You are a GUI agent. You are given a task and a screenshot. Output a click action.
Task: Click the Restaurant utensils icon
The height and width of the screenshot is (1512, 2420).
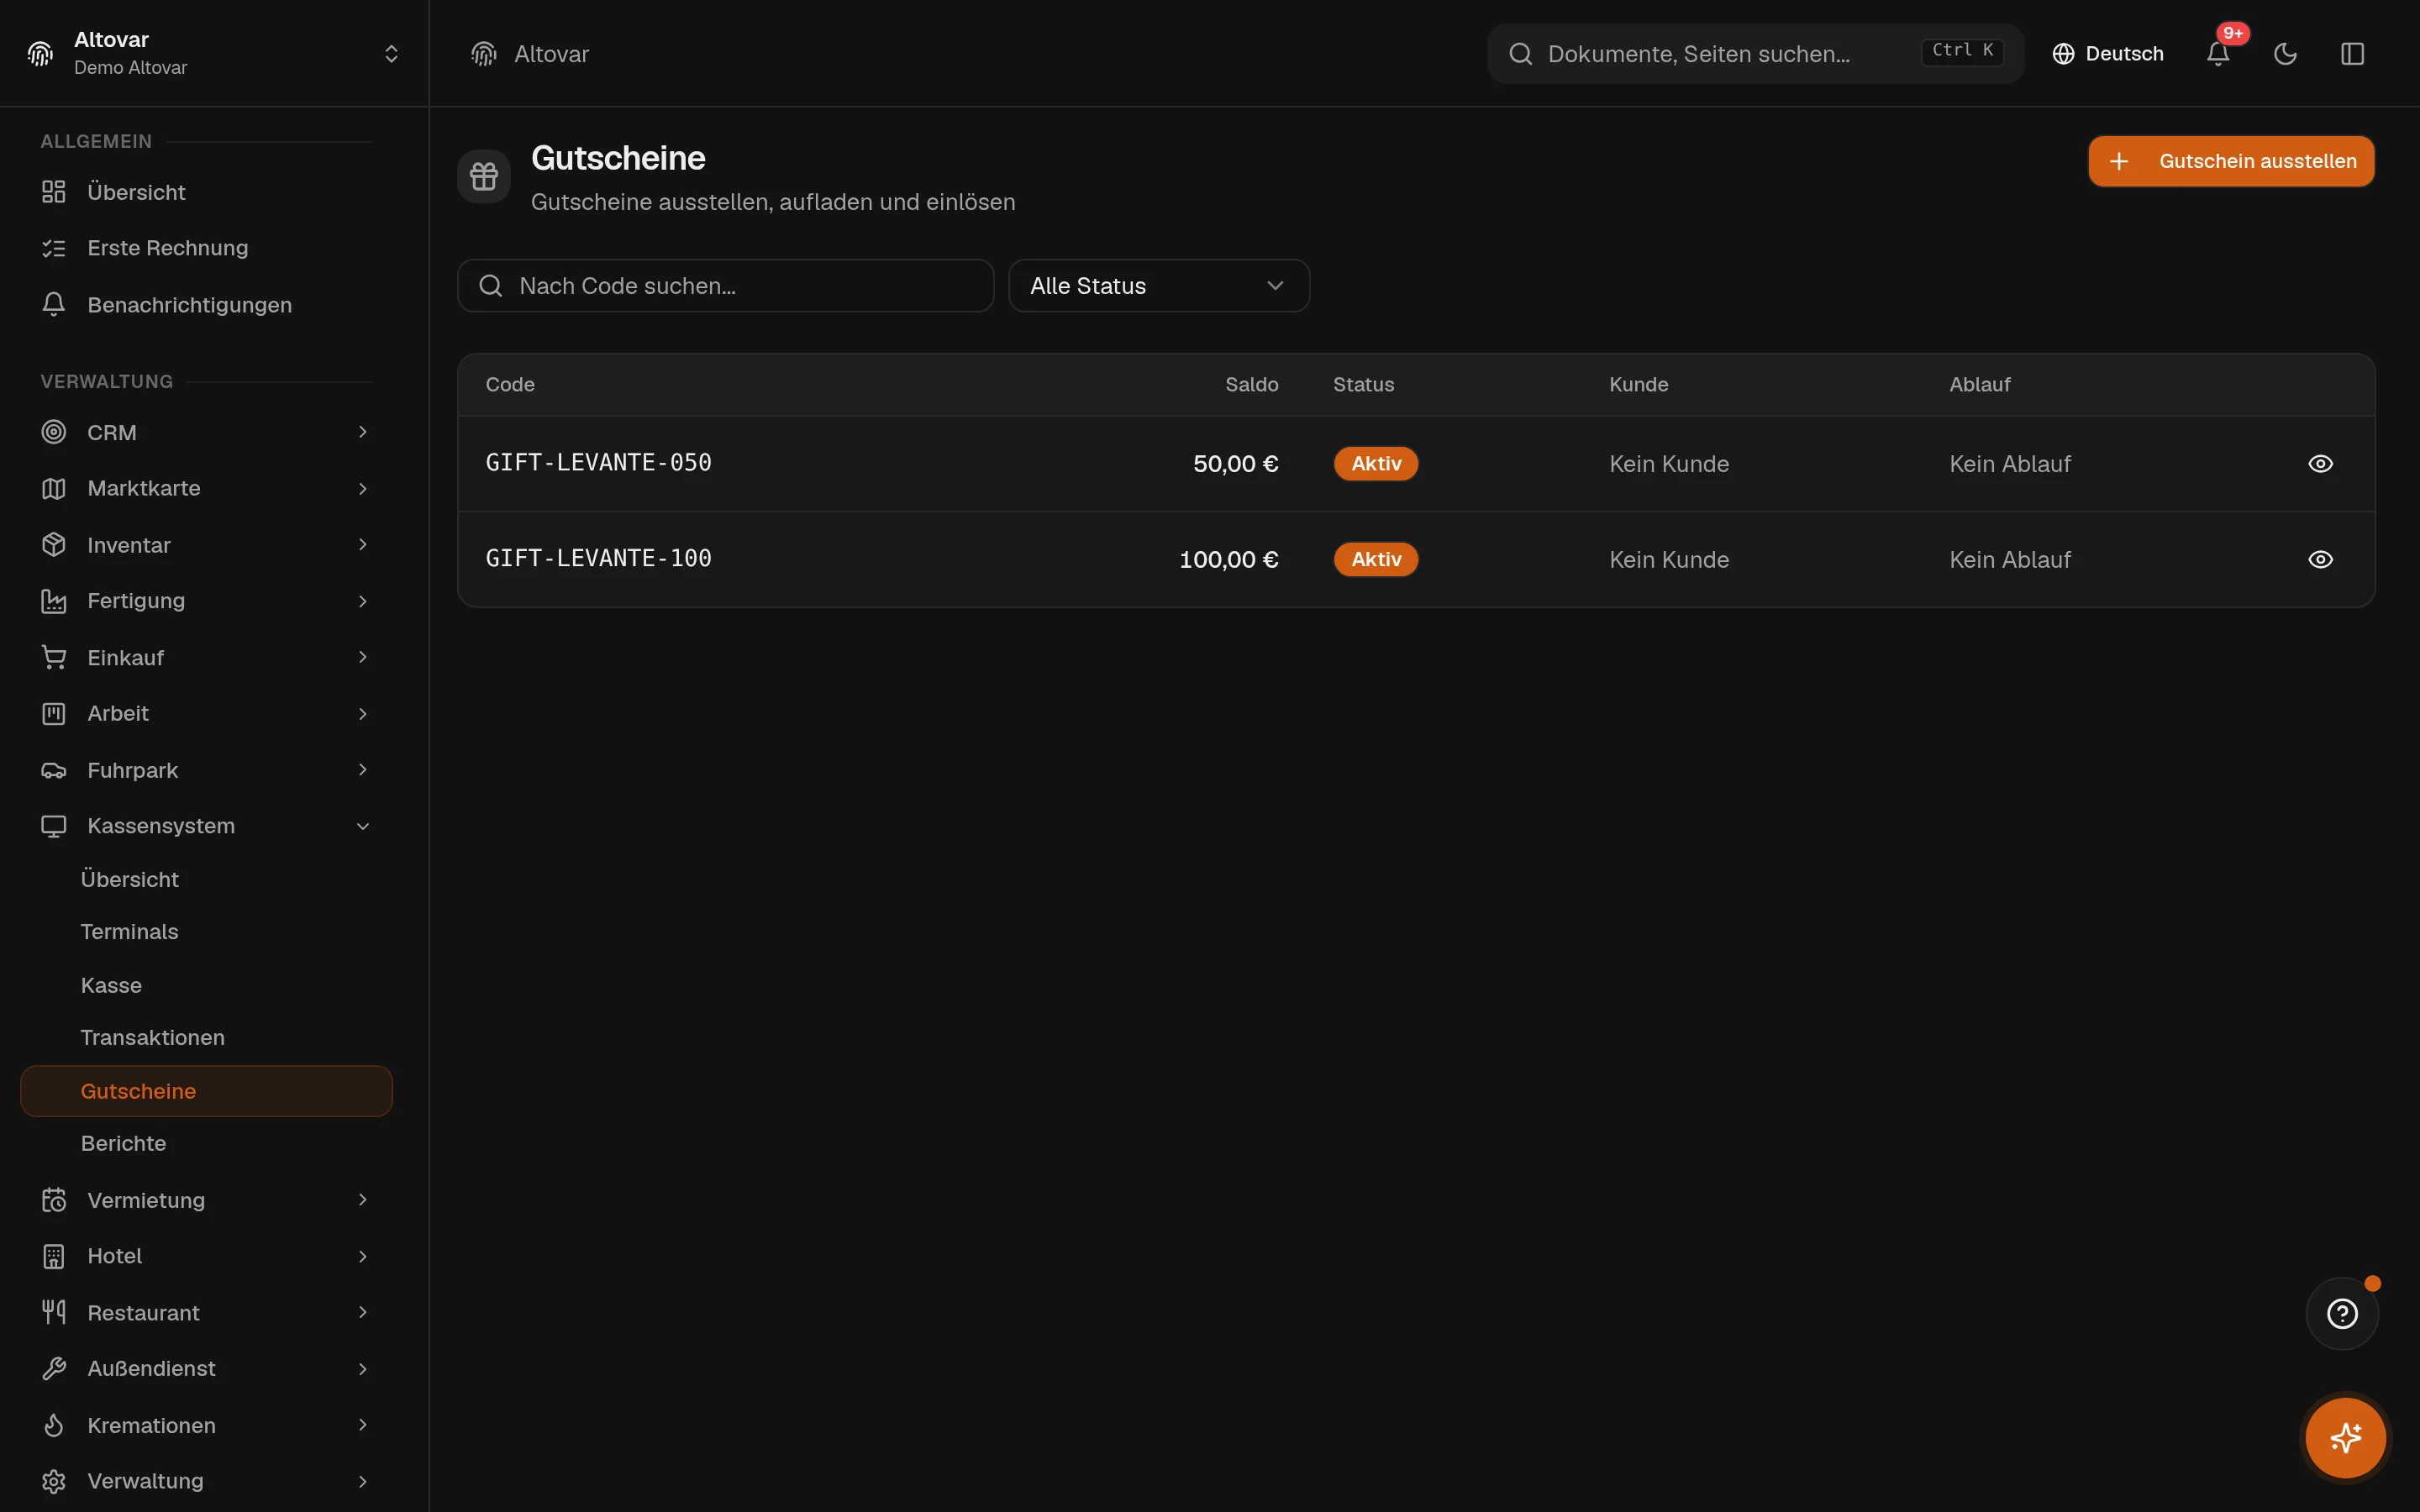(54, 1313)
